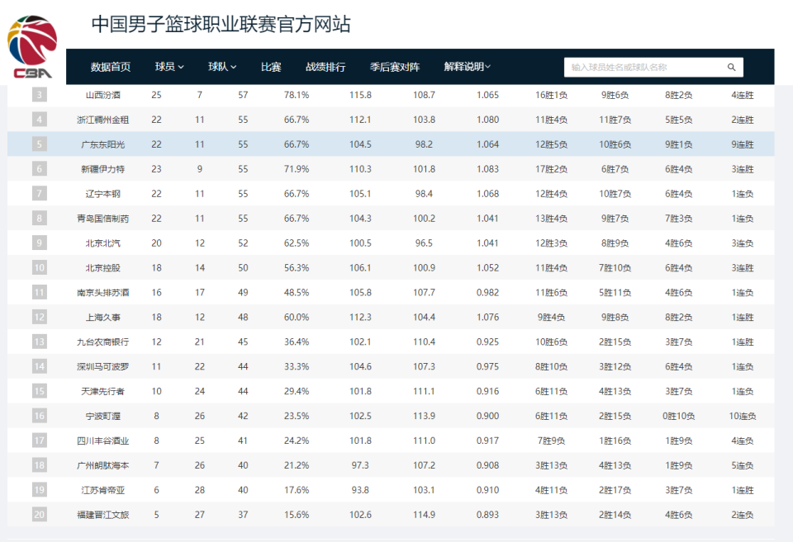Click 62.5% win rate for 北京北汽
Image resolution: width=793 pixels, height=542 pixels.
[297, 243]
